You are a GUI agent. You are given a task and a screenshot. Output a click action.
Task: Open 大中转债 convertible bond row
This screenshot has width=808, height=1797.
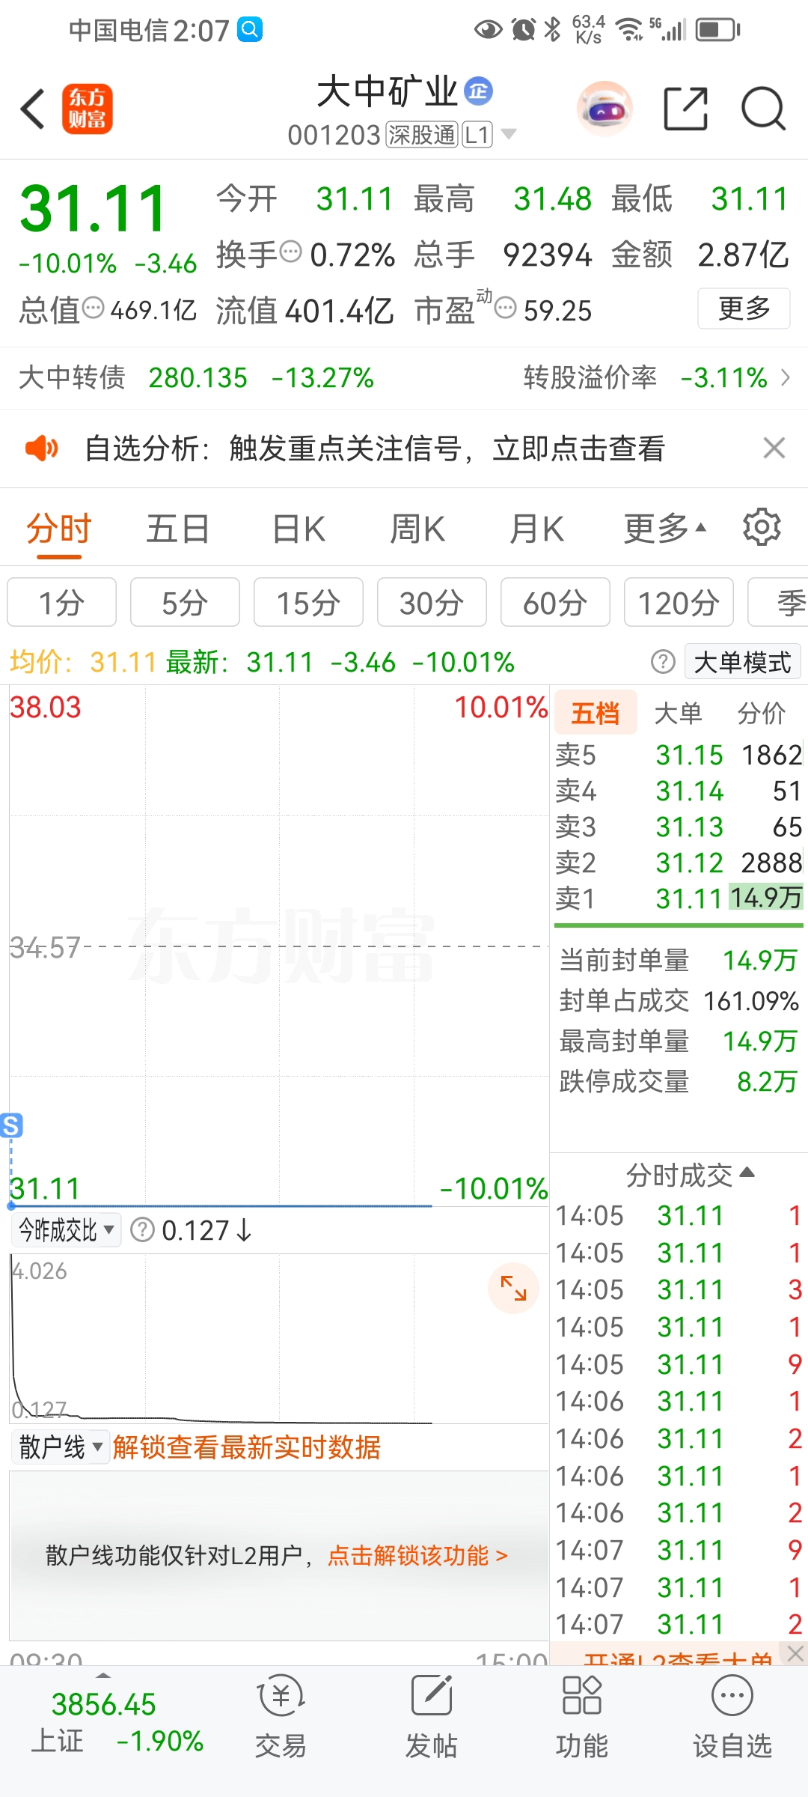196,378
